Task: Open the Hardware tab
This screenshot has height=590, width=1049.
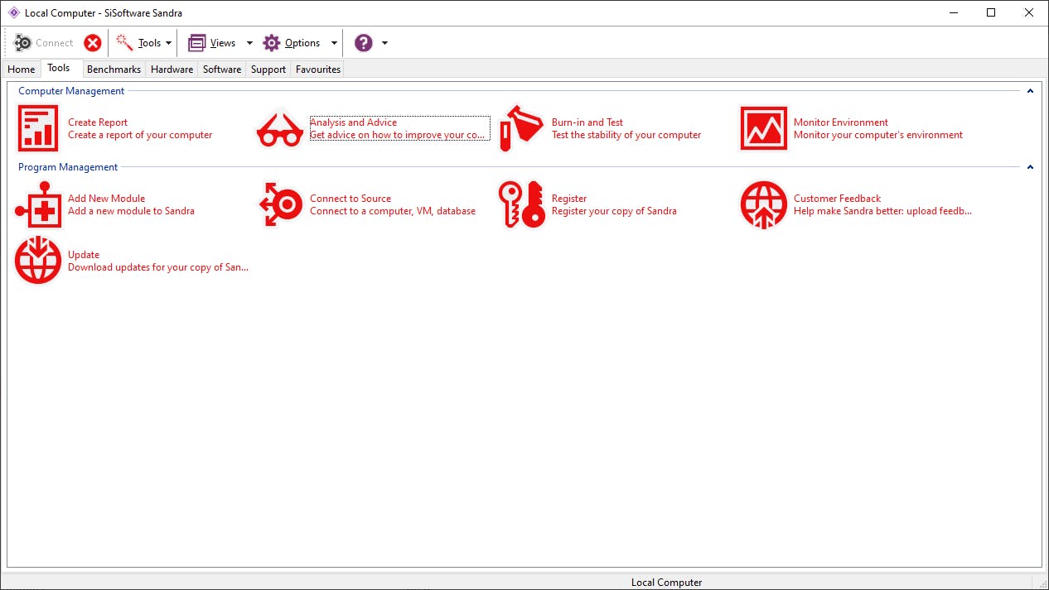Action: 172,70
